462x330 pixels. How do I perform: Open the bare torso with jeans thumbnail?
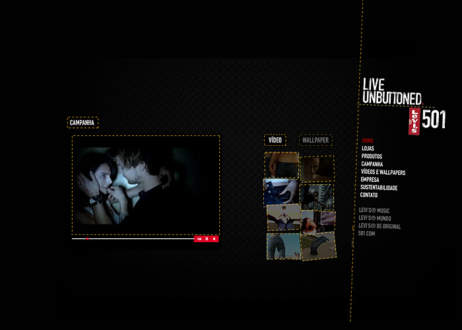coord(282,165)
